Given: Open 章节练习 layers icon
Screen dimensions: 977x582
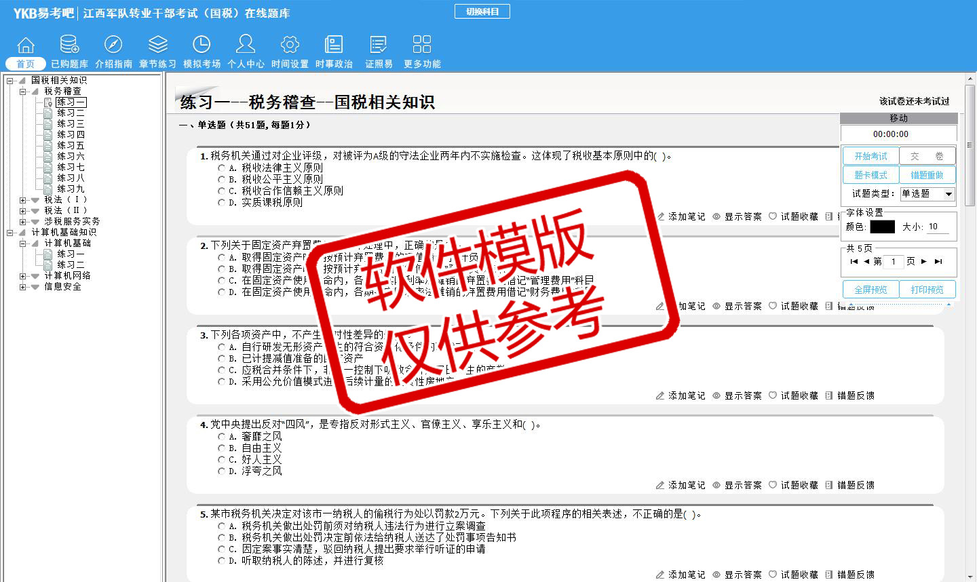Looking at the screenshot, I should pyautogui.click(x=157, y=45).
